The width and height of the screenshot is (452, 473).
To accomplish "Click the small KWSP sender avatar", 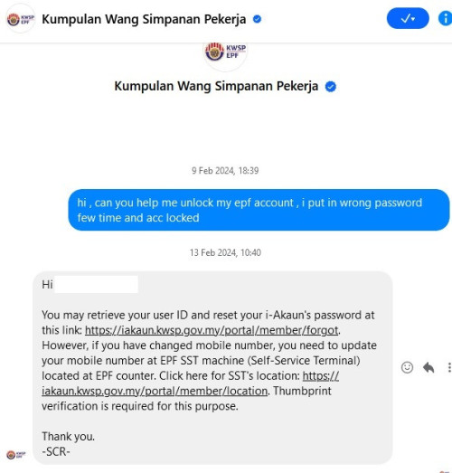I will (x=16, y=455).
